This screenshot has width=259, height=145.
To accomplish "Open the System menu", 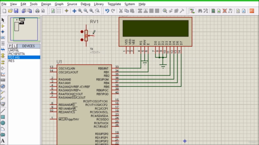I will click(x=129, y=4).
